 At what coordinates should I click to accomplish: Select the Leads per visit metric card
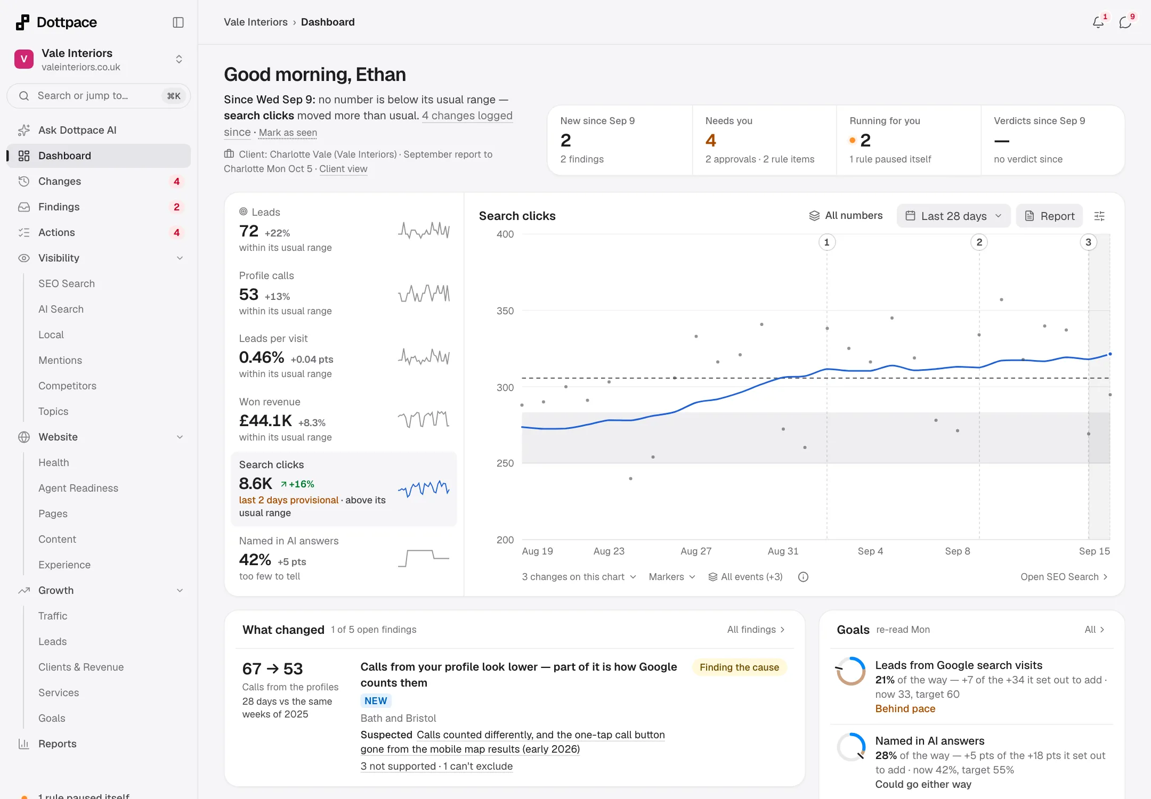pyautogui.click(x=344, y=356)
